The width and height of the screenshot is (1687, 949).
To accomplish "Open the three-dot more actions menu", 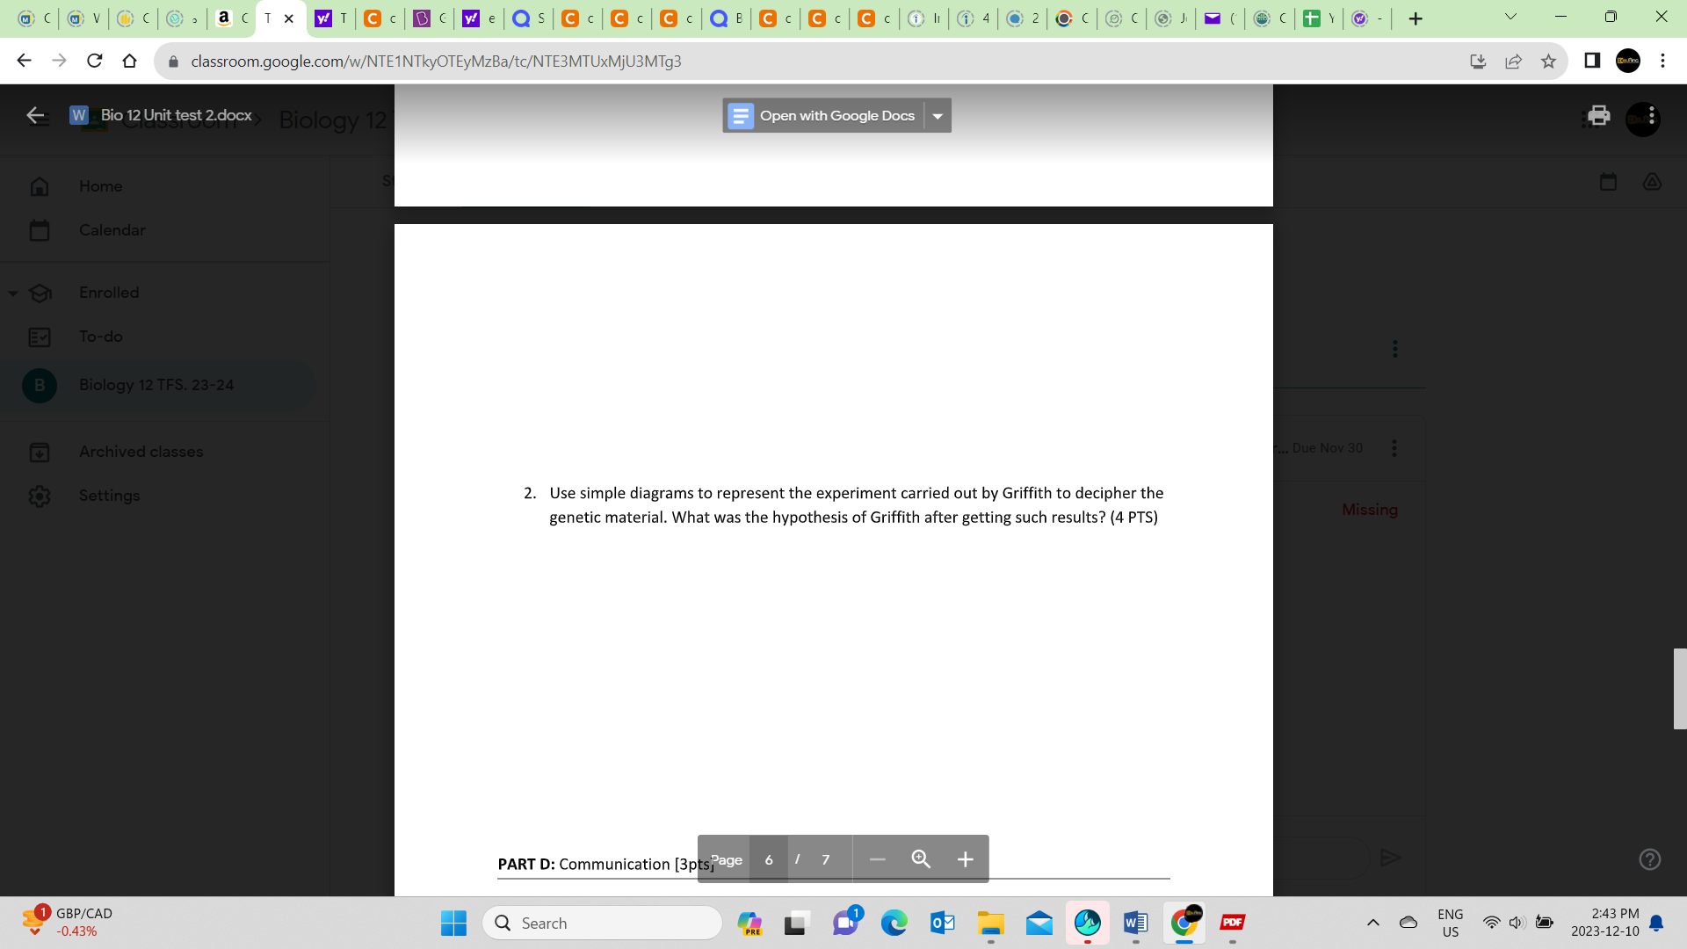I will point(1652,116).
